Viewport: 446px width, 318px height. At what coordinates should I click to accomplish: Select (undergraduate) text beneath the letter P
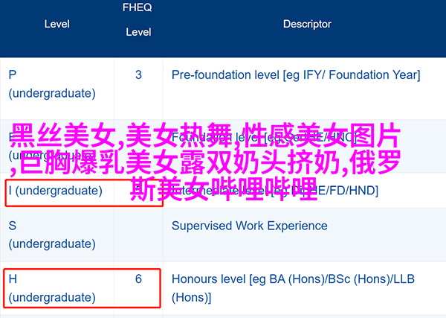click(52, 93)
